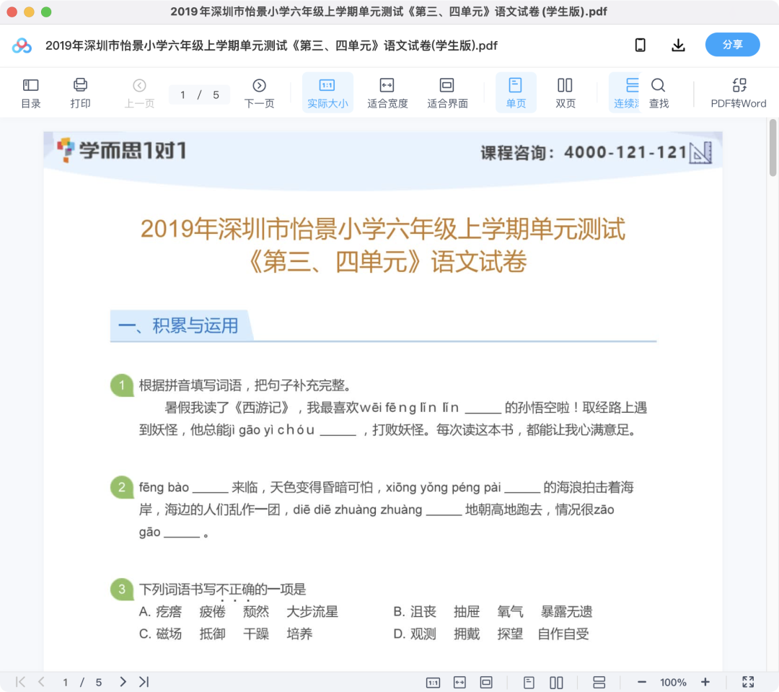779x692 pixels.
Task: Click option C. 磁场 in question 3
Action: 160,634
